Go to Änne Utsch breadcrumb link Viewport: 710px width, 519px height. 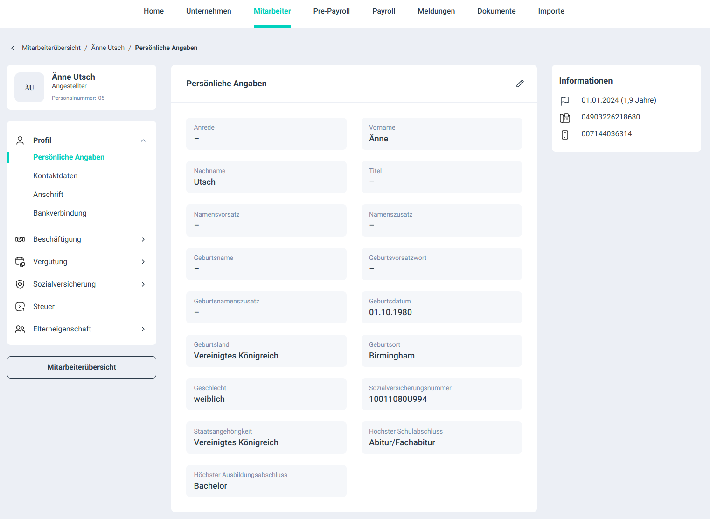pos(108,48)
